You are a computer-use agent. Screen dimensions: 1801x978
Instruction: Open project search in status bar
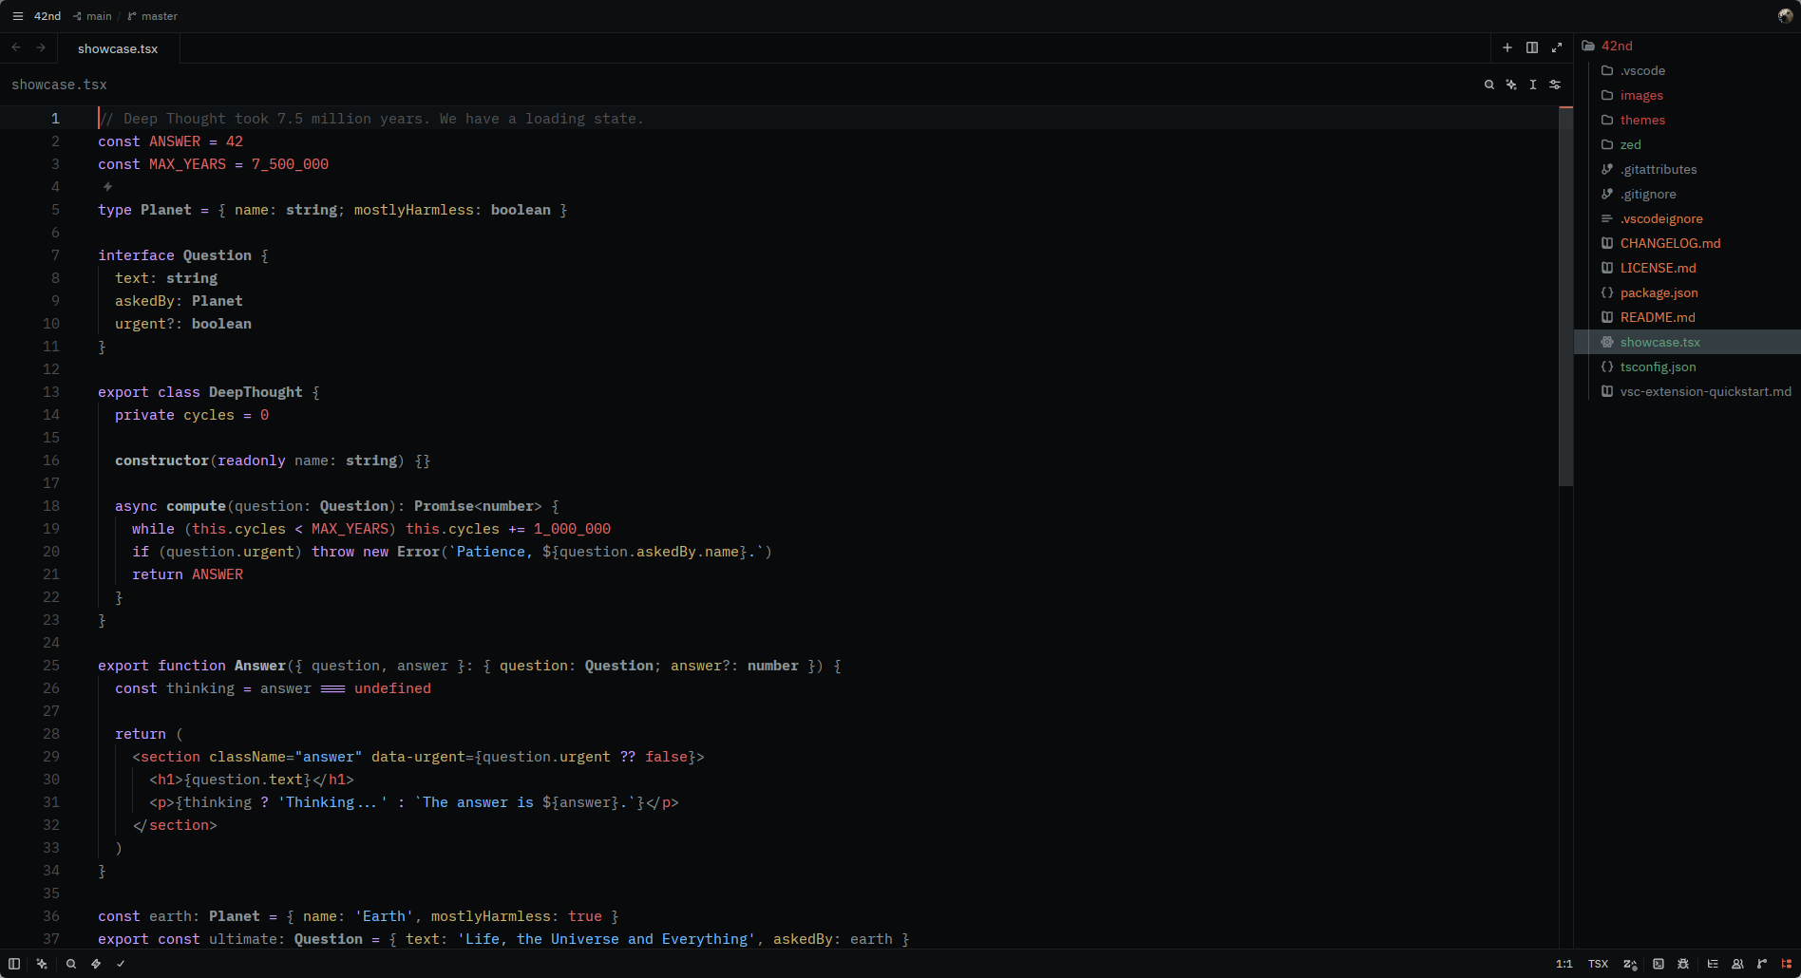pyautogui.click(x=71, y=964)
